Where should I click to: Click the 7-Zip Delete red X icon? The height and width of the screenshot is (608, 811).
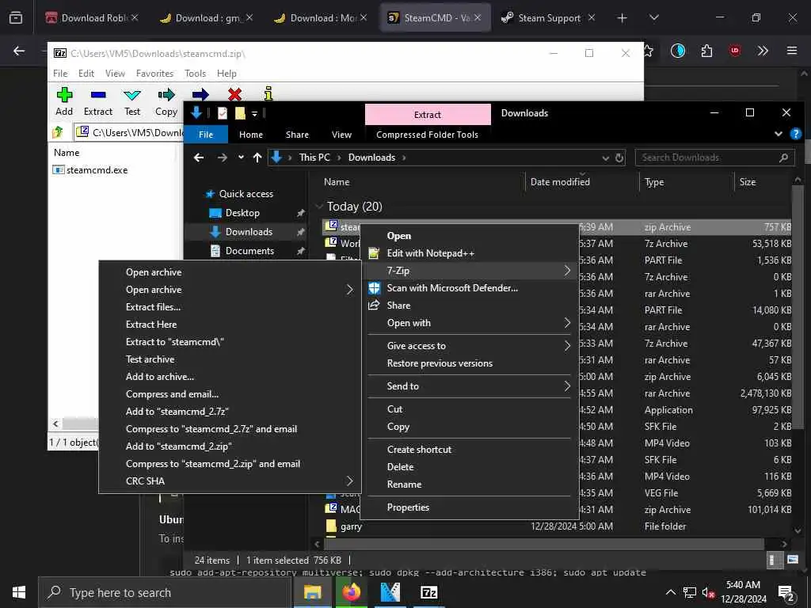coord(234,95)
